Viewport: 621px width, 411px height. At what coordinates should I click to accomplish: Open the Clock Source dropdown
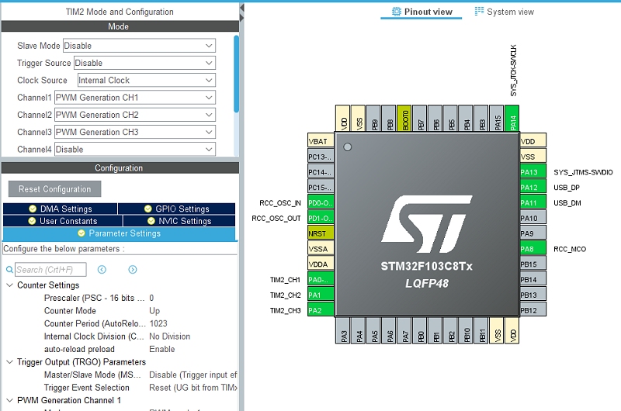[145, 80]
